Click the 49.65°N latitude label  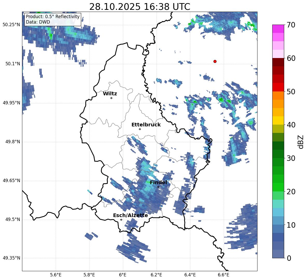click(11, 180)
